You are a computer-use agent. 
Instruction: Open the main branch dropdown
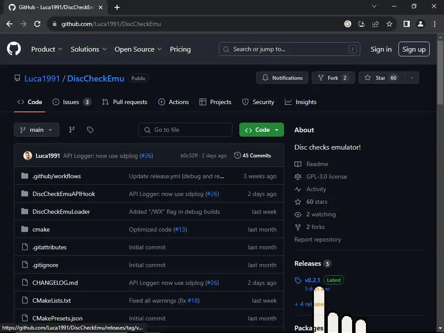coord(36,130)
